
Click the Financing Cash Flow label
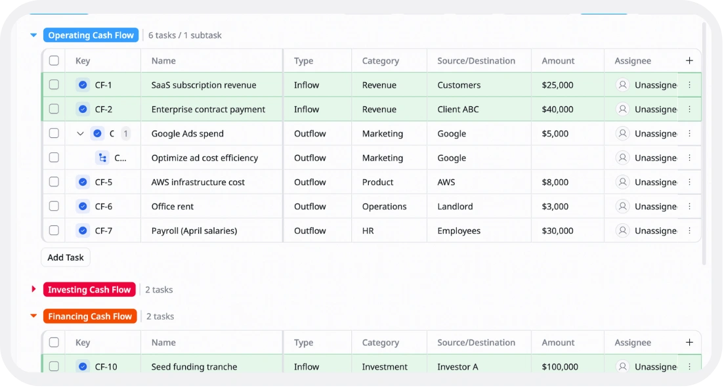coord(90,316)
